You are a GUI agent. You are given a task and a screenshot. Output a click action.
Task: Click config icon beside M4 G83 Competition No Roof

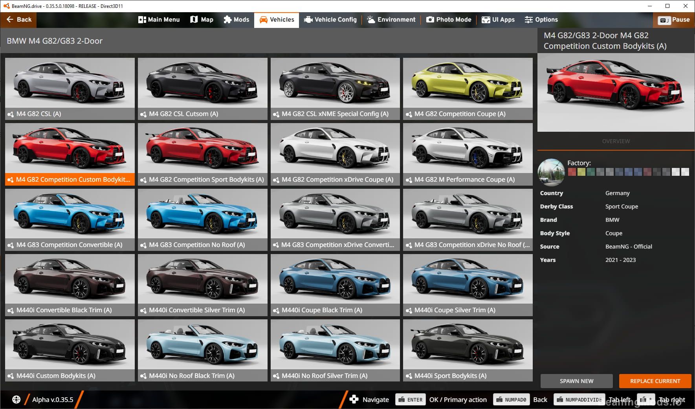[x=143, y=245]
